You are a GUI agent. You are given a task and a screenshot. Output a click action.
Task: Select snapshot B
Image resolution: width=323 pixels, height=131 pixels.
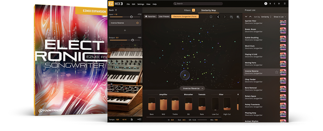[x=270, y=4]
